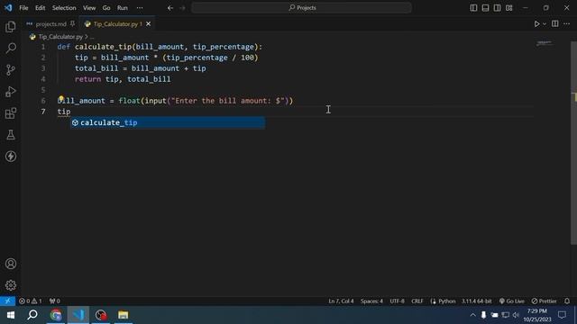577x324 pixels.
Task: Change end of line via CRLF
Action: pyautogui.click(x=417, y=301)
